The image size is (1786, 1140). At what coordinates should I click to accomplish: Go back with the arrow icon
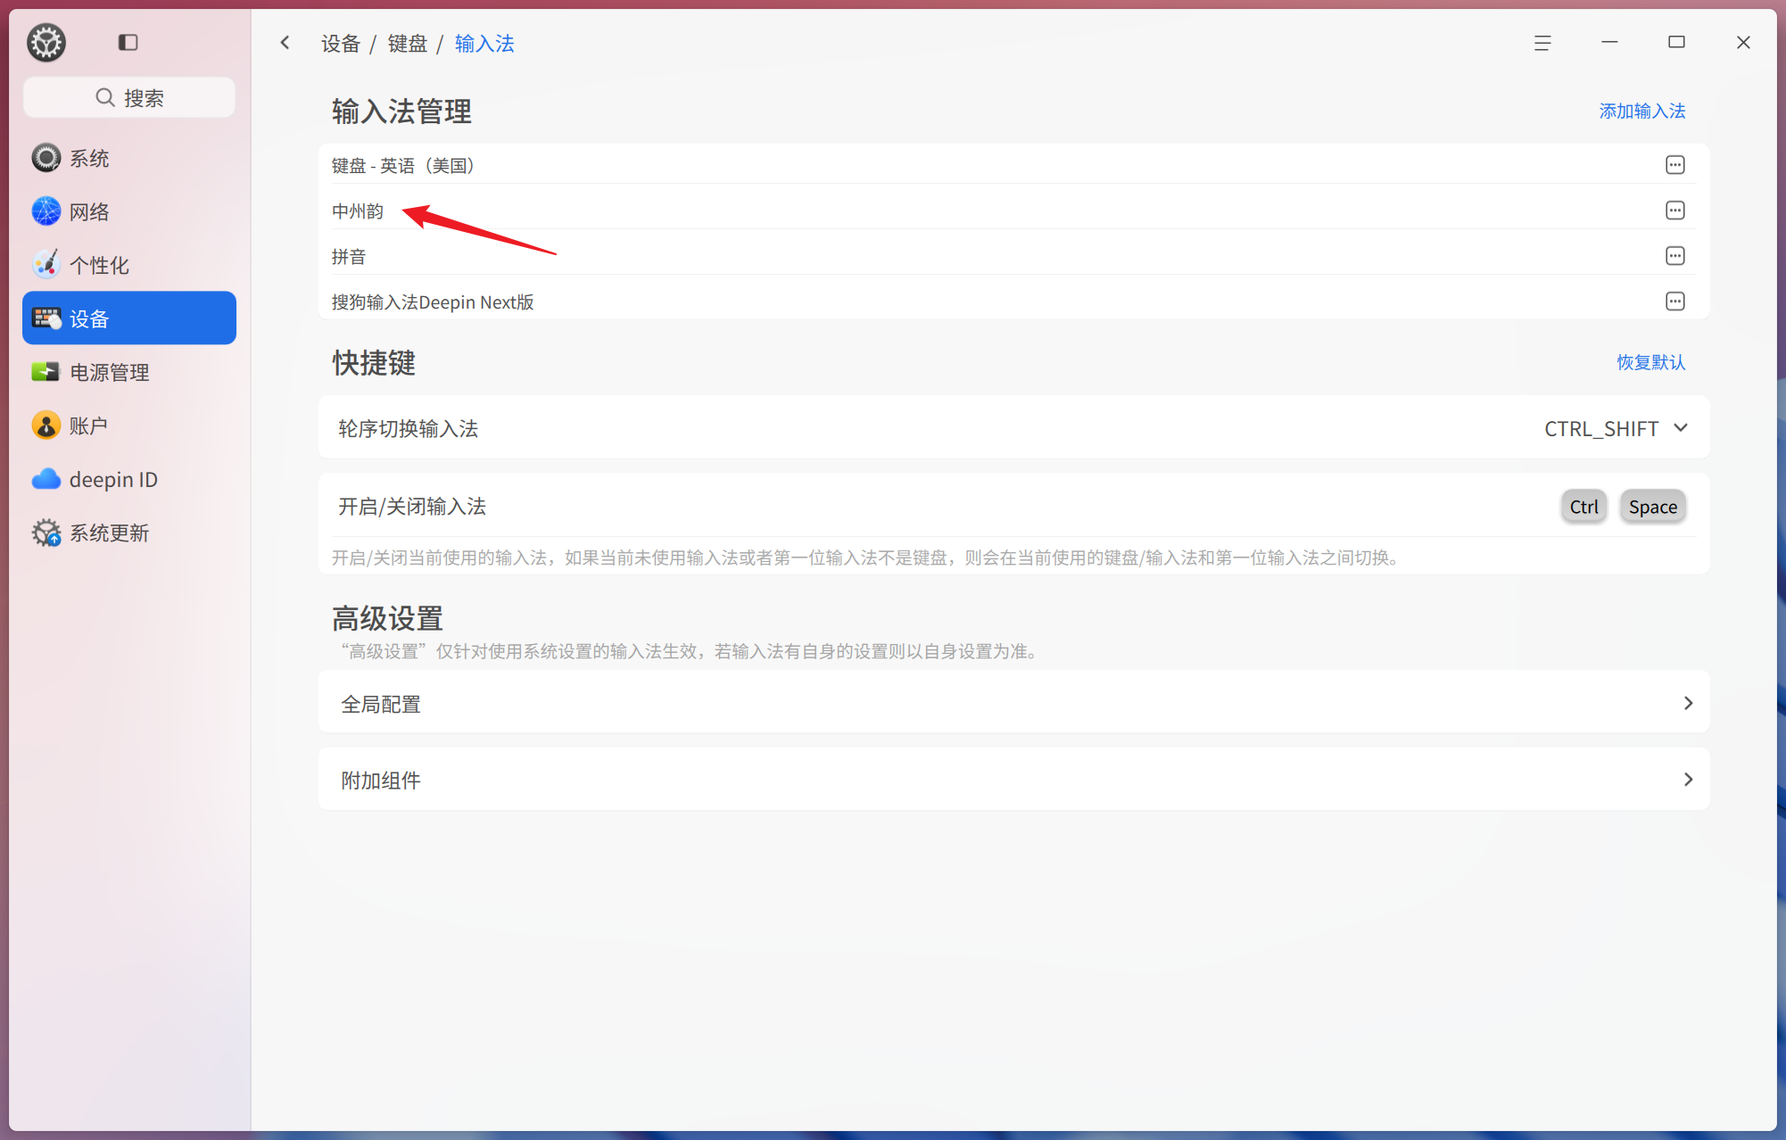(x=285, y=42)
